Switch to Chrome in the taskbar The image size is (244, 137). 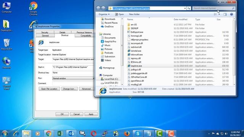pyautogui.click(x=48, y=134)
